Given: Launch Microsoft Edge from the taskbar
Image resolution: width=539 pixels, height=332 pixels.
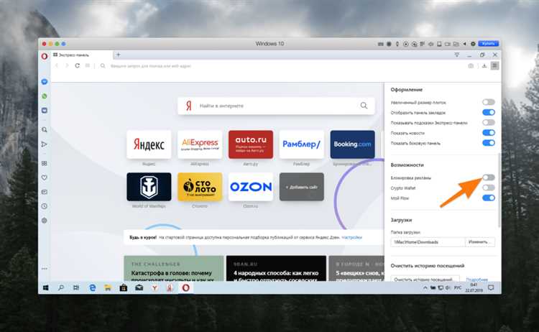Looking at the screenshot, I should point(92,287).
